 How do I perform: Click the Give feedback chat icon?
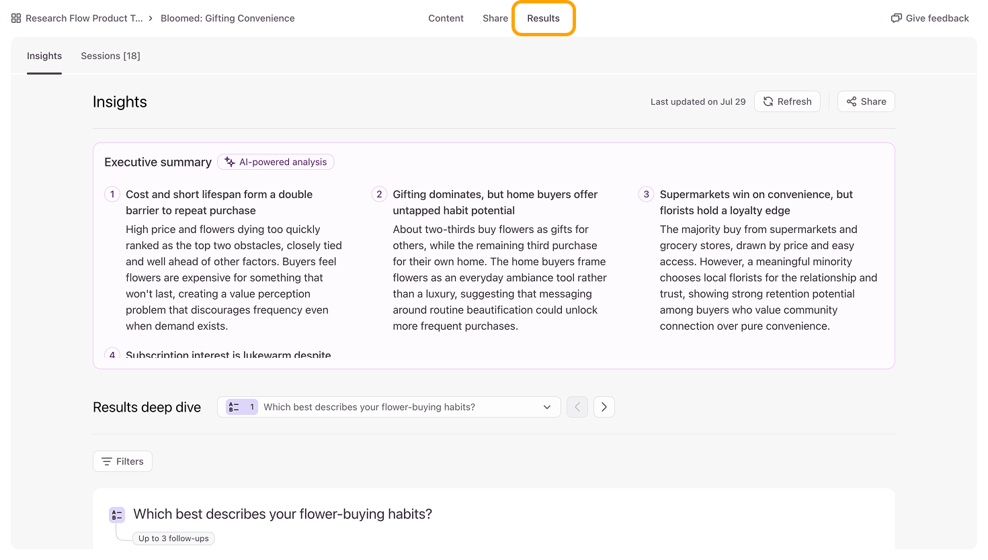[896, 18]
